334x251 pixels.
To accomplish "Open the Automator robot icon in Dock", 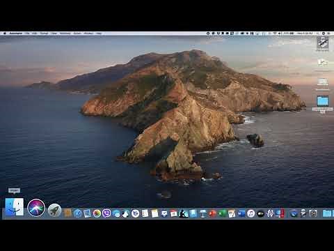I will (303, 213).
